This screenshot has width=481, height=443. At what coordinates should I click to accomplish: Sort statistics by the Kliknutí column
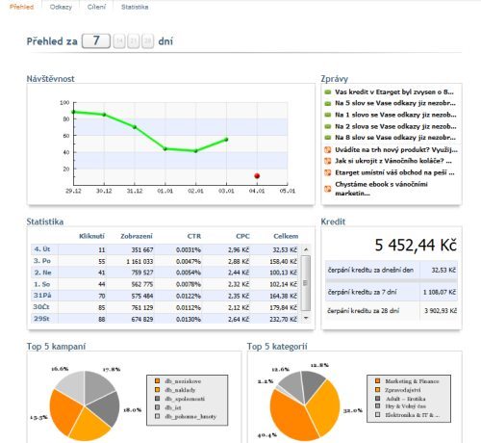91,236
